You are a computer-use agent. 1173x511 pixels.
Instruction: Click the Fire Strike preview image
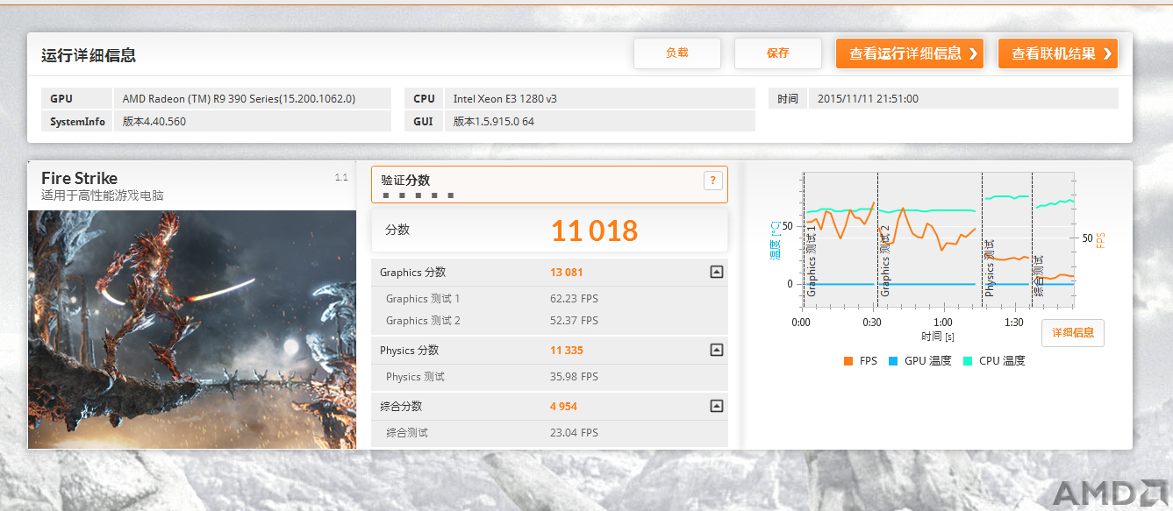coord(192,330)
